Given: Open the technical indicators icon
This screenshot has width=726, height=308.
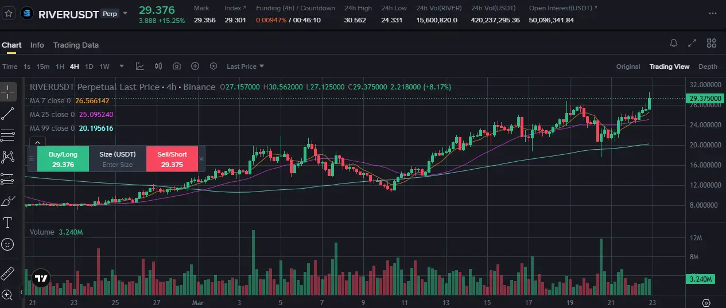Looking at the screenshot, I should 139,67.
